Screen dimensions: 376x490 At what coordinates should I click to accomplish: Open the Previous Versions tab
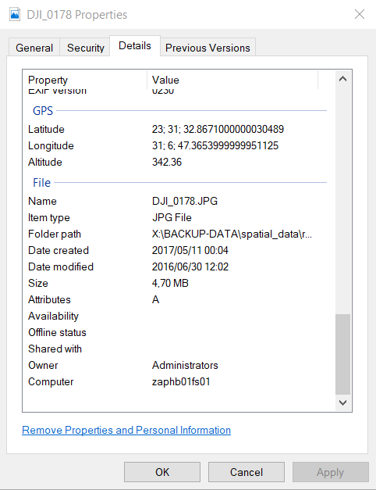click(x=208, y=48)
